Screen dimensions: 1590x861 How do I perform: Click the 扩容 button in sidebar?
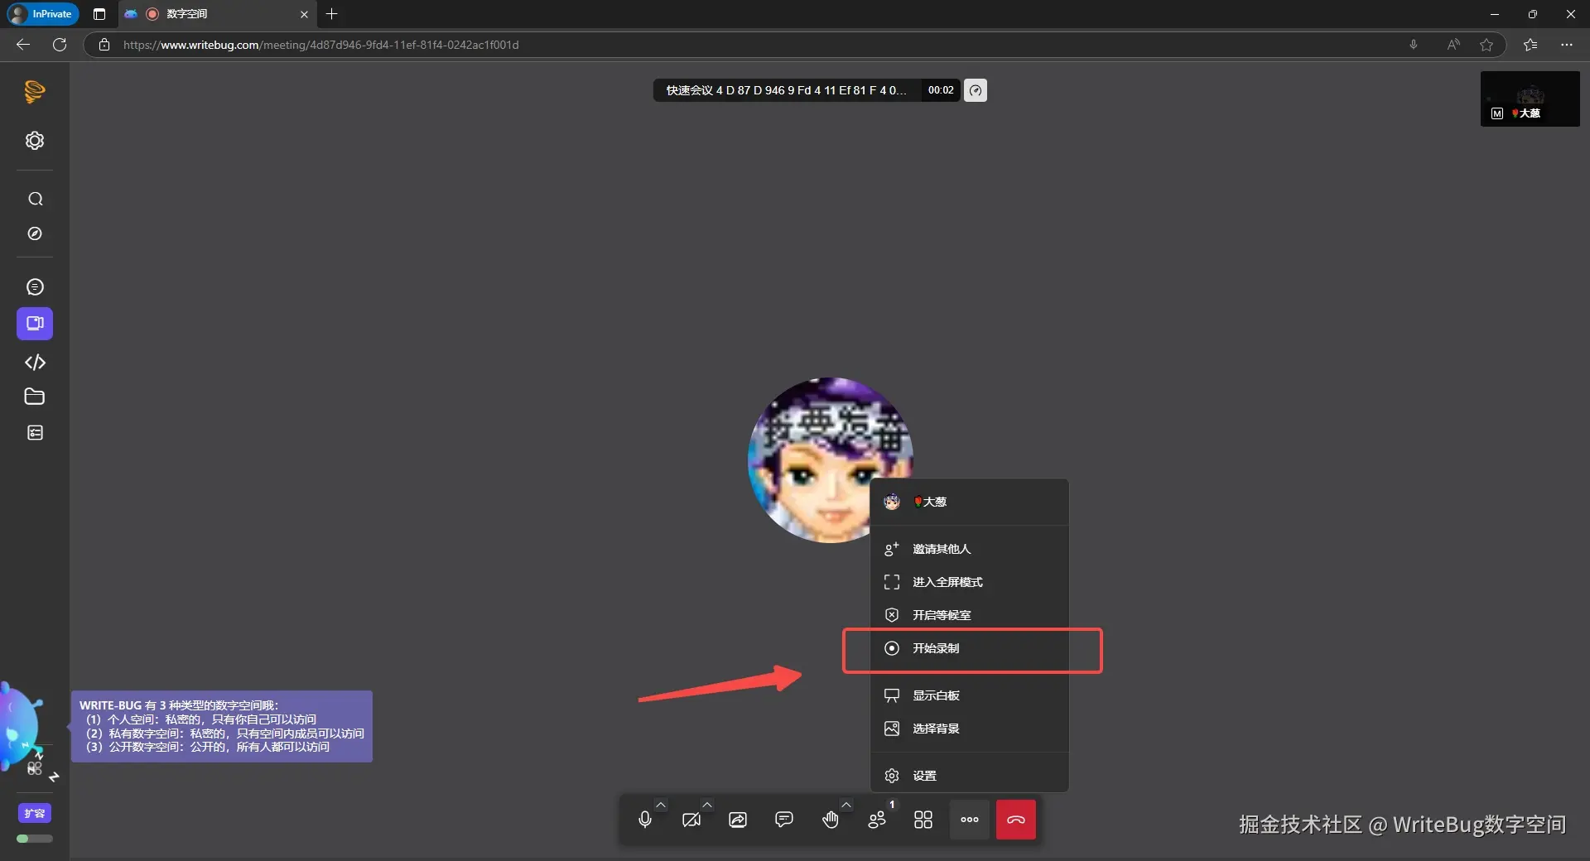[35, 813]
